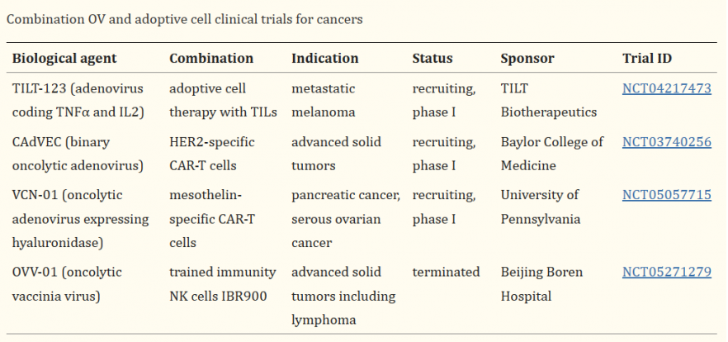
Task: Click the Biological agent column header
Action: click(x=64, y=59)
